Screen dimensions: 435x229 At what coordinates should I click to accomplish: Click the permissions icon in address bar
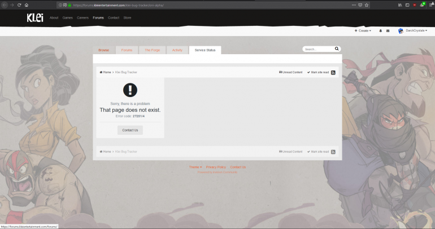click(65, 5)
